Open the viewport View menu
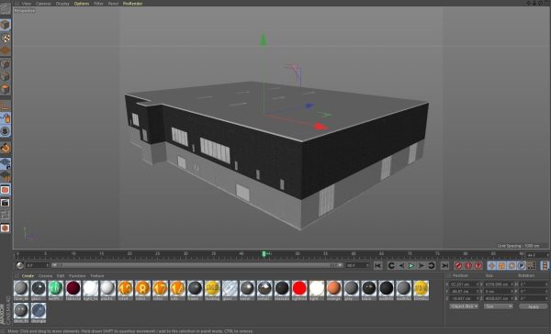Viewport: 551px width, 334px height. point(27,4)
